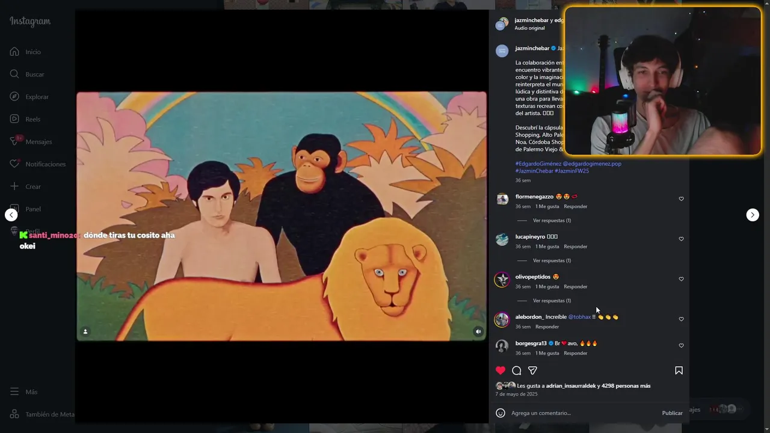Open Notificaciones in sidebar
The image size is (770, 433).
coord(37,164)
